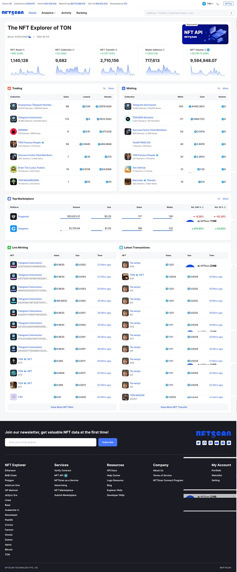This screenshot has height=572, width=237.
Task: Open Verify Contract footer link
Action: click(63, 471)
